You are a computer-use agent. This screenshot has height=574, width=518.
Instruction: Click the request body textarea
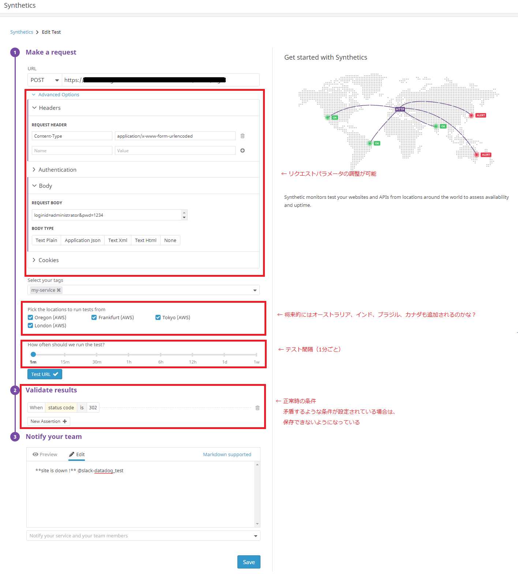(x=109, y=215)
